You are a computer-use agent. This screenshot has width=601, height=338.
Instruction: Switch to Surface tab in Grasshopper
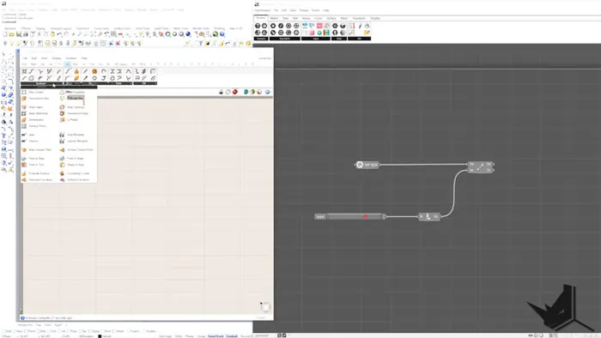(x=331, y=18)
